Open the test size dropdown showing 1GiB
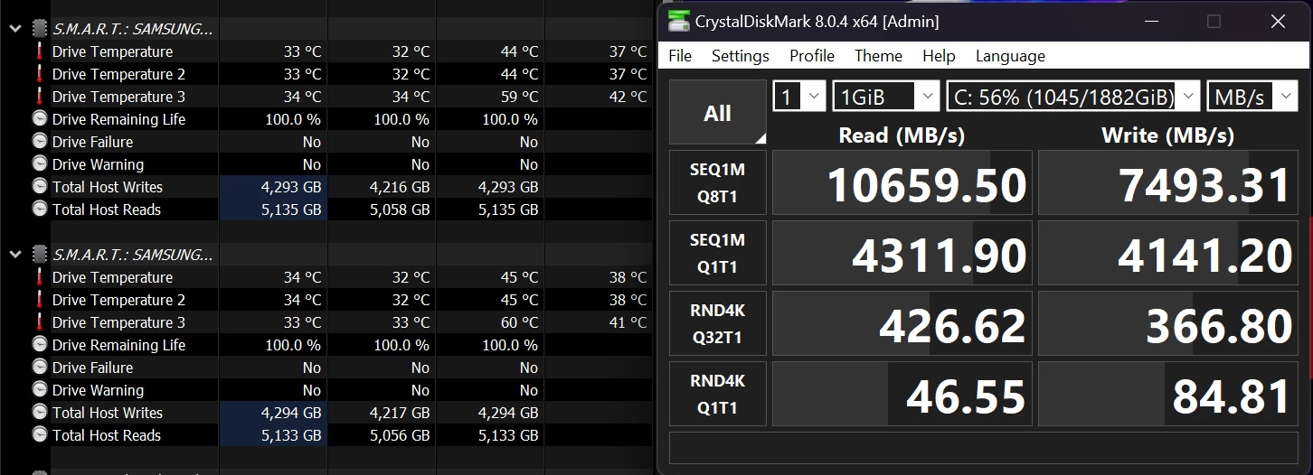Image resolution: width=1313 pixels, height=475 pixels. point(886,96)
